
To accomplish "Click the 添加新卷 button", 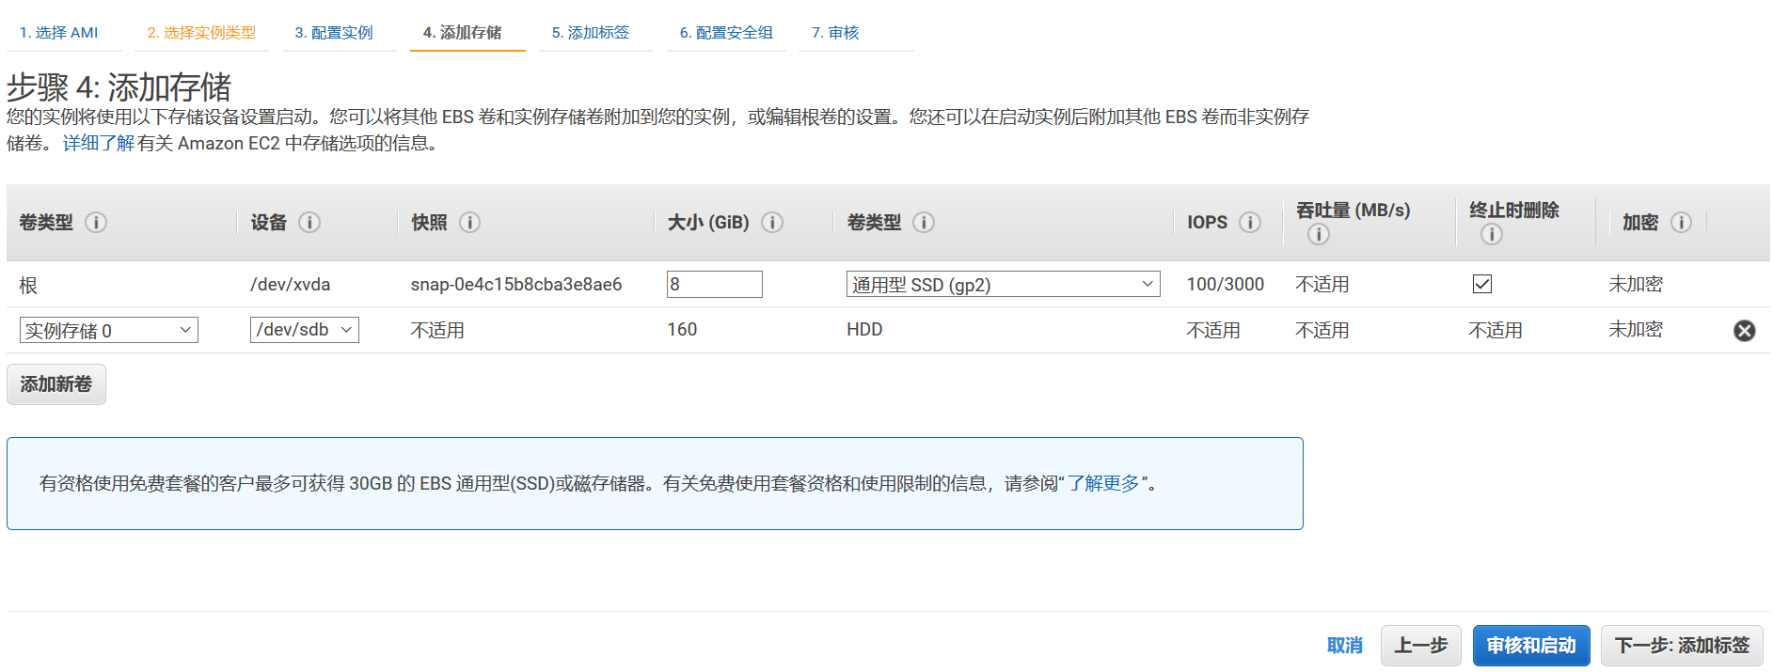I will tap(56, 384).
